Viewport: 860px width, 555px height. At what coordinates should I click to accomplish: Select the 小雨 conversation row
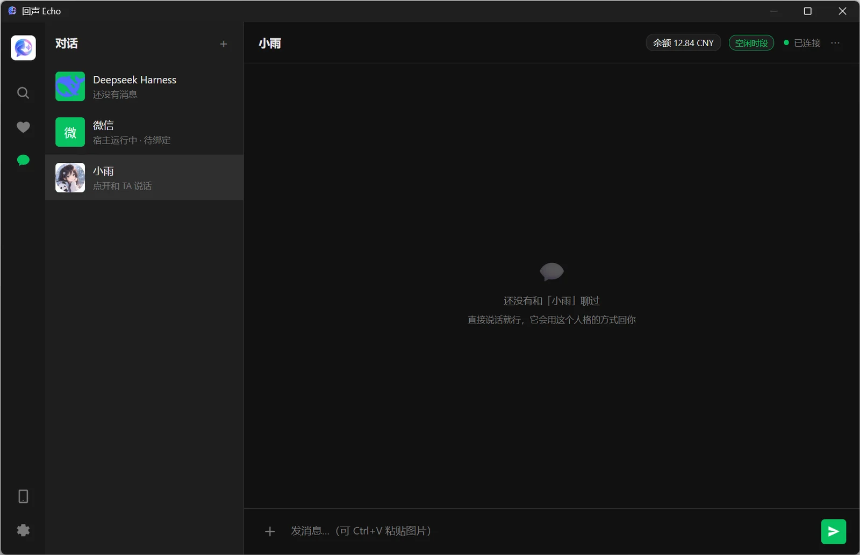[x=144, y=178]
